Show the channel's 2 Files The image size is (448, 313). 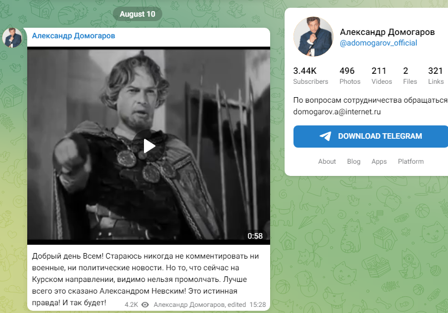pos(410,75)
